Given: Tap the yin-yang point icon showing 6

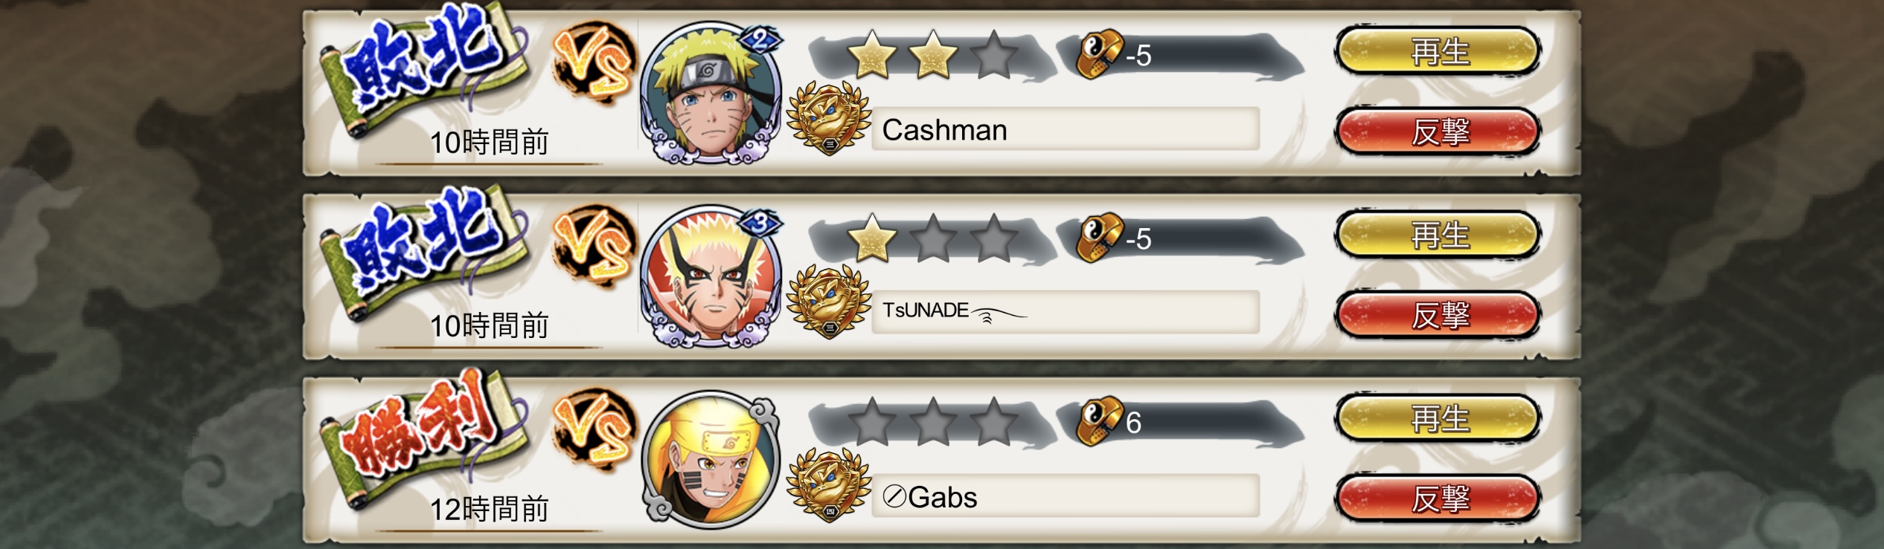Looking at the screenshot, I should (x=1100, y=421).
